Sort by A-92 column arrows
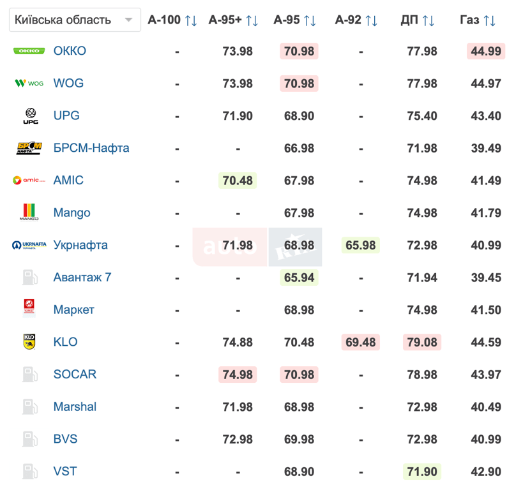Screen dimensions: 530x490 371,20
